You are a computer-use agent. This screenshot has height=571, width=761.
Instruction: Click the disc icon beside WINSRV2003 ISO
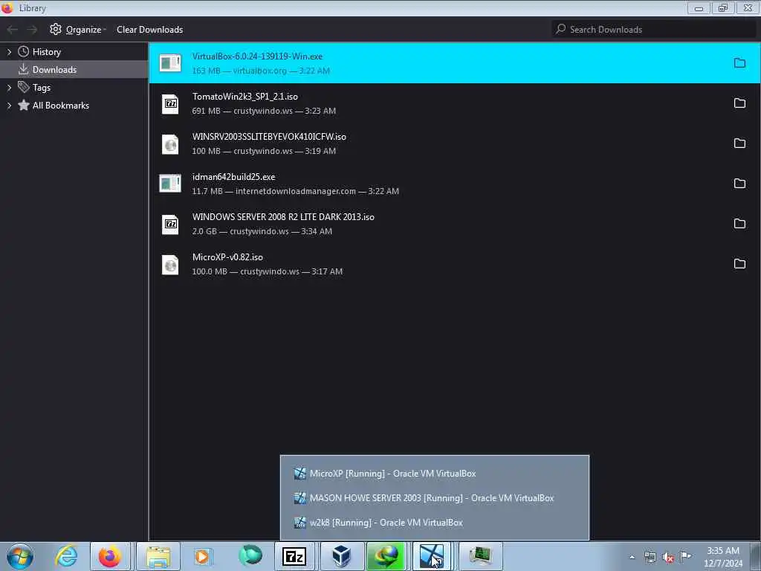[x=170, y=143]
